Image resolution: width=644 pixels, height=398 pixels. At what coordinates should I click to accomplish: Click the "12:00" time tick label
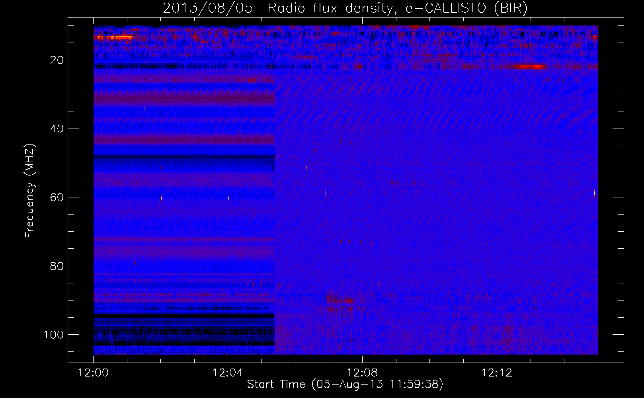(x=93, y=373)
